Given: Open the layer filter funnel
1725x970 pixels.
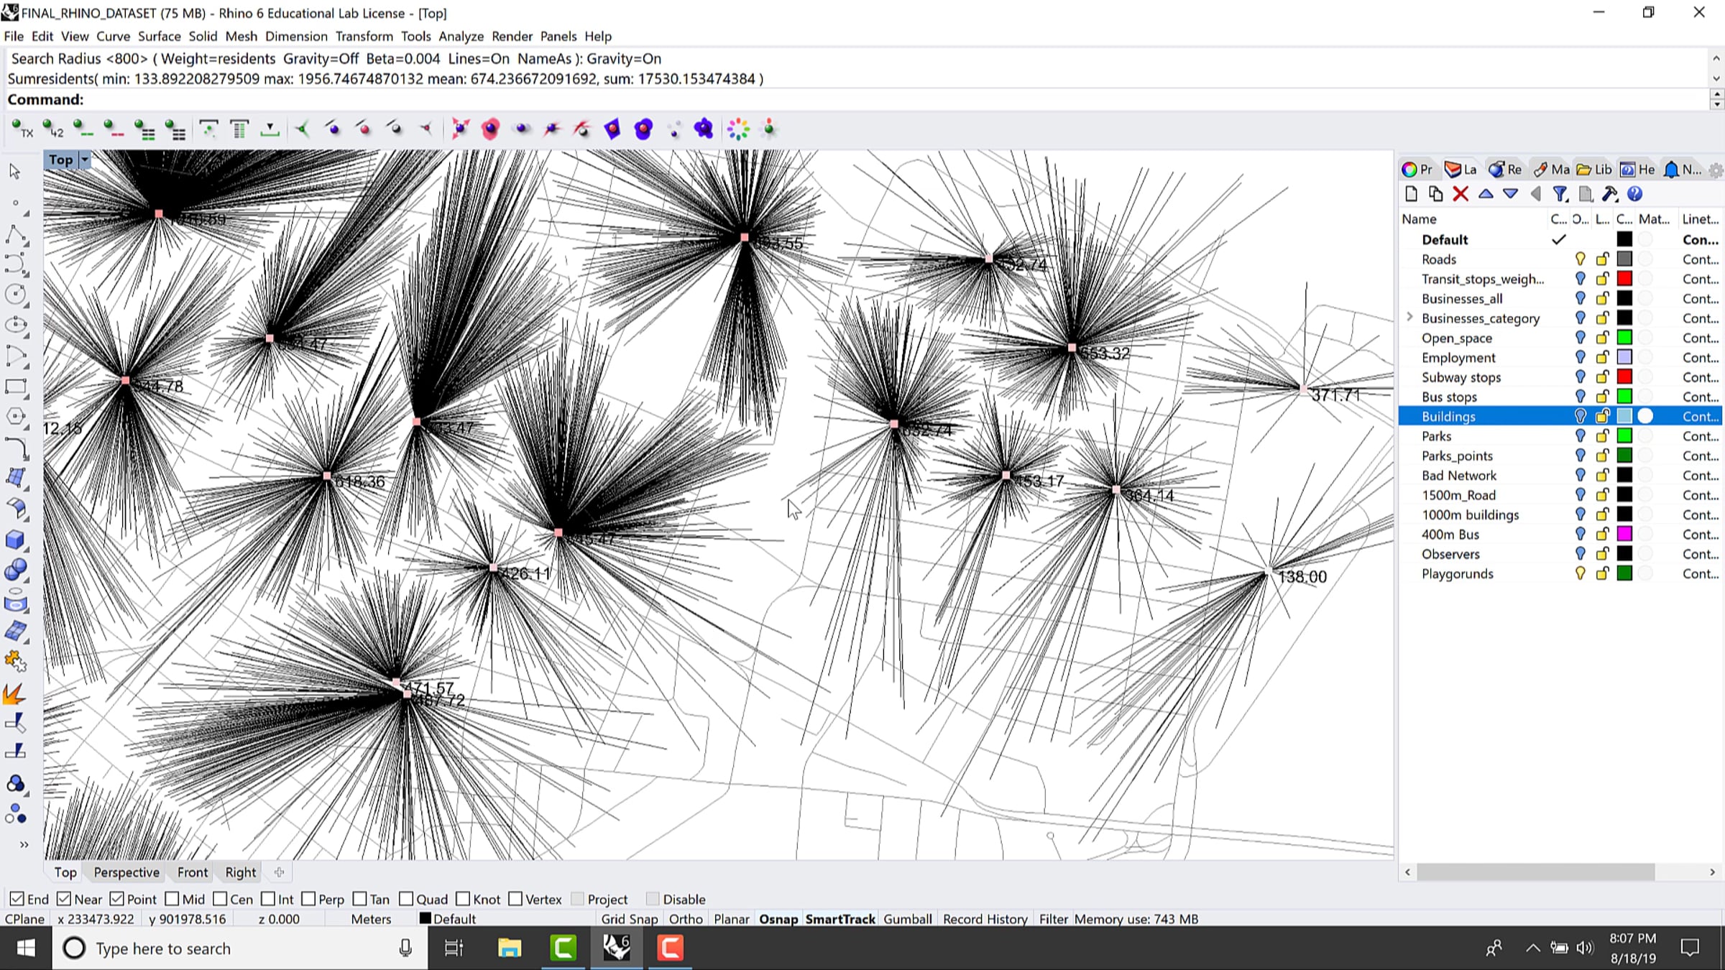Looking at the screenshot, I should [x=1560, y=194].
